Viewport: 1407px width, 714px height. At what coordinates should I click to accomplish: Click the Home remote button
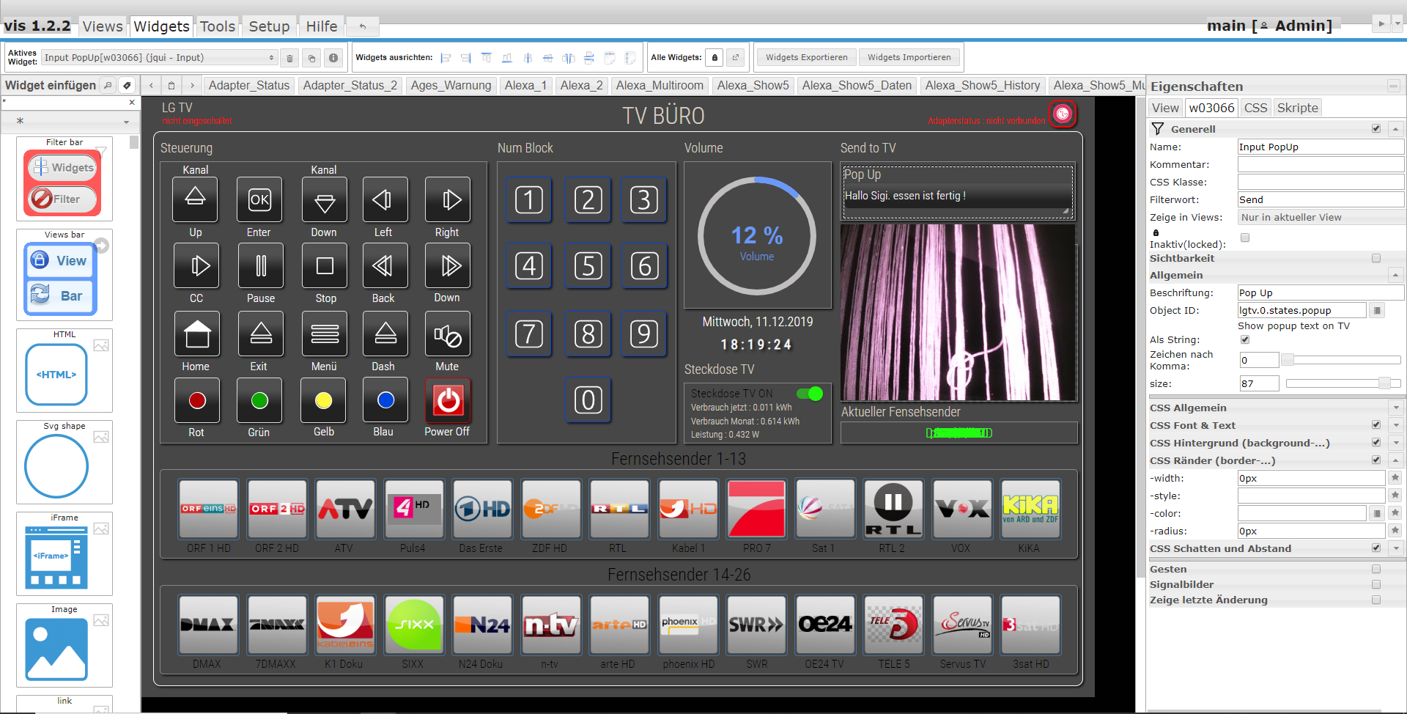point(197,334)
